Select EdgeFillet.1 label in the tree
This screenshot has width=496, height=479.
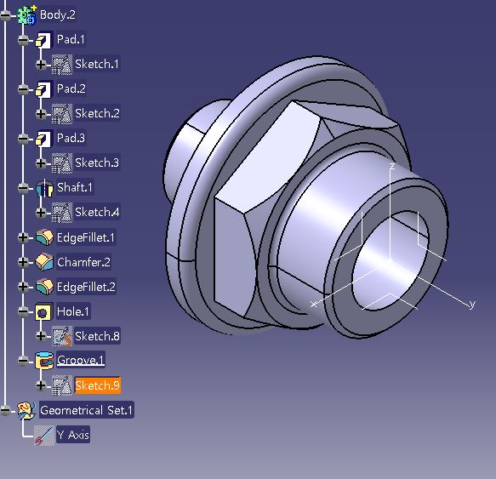(x=86, y=237)
